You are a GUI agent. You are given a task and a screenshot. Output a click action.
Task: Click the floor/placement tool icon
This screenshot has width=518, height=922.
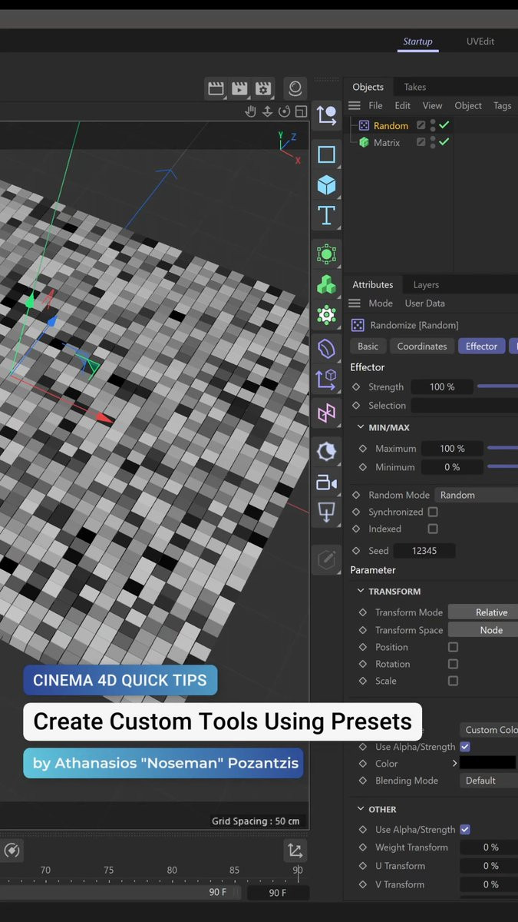[x=326, y=513]
